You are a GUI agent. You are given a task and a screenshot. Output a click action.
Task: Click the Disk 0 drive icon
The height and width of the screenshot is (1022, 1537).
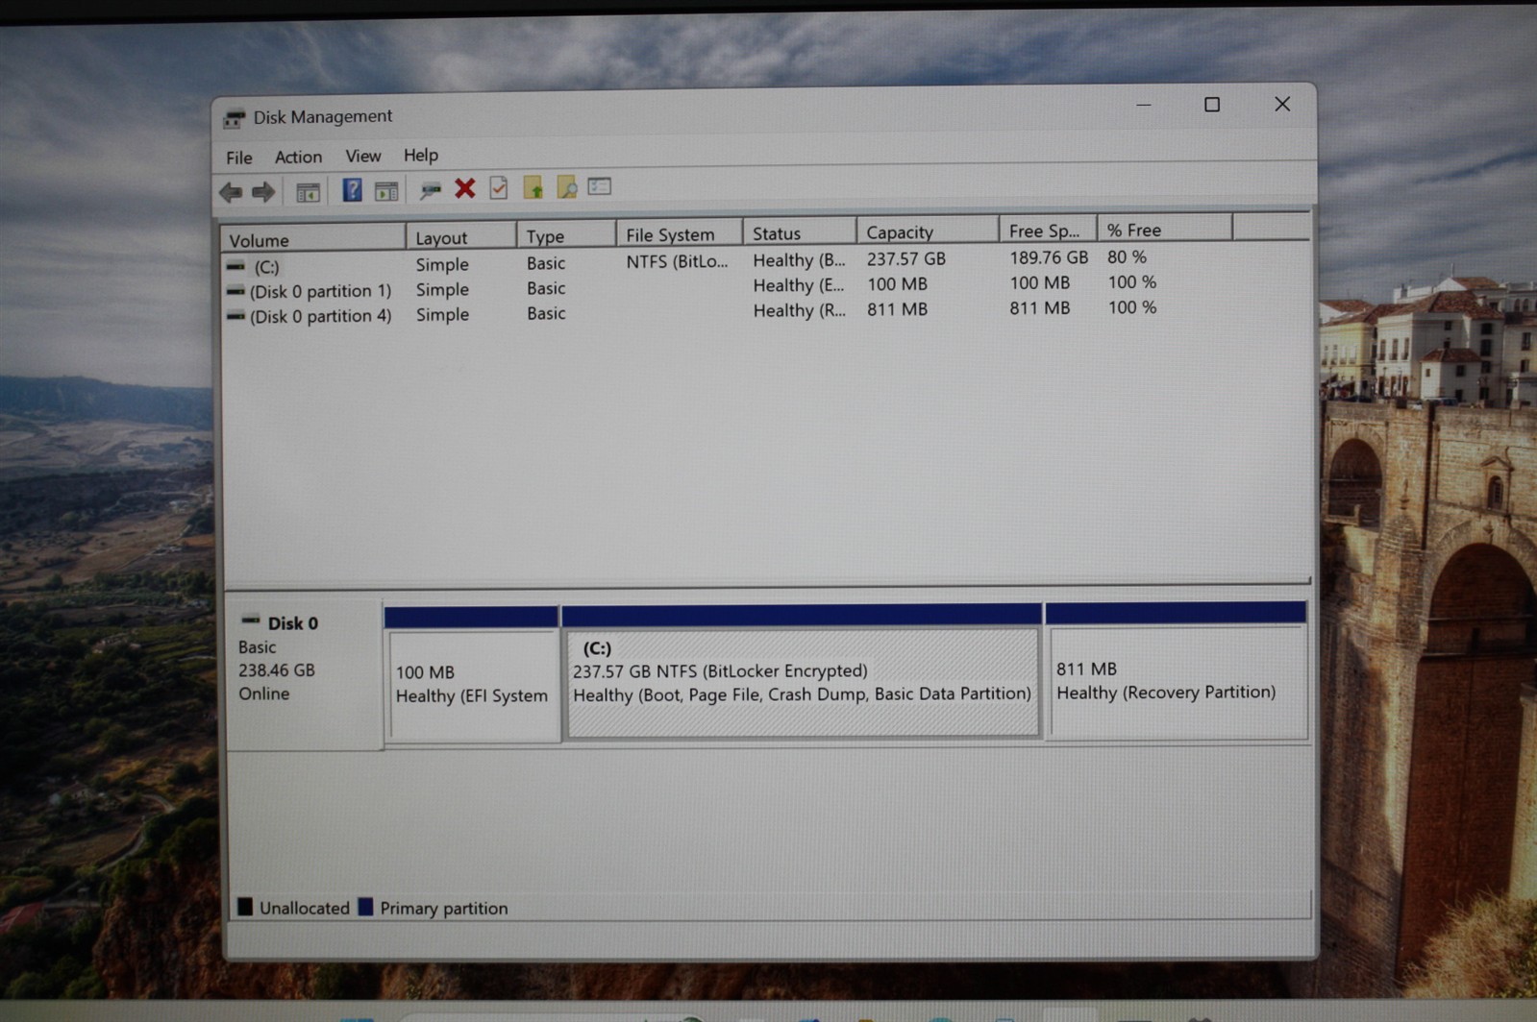[x=251, y=621]
